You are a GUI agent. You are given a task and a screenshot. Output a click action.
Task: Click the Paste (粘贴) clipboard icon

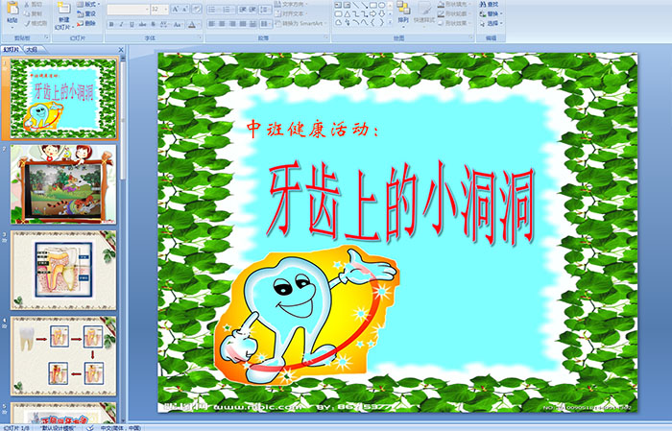[x=12, y=8]
